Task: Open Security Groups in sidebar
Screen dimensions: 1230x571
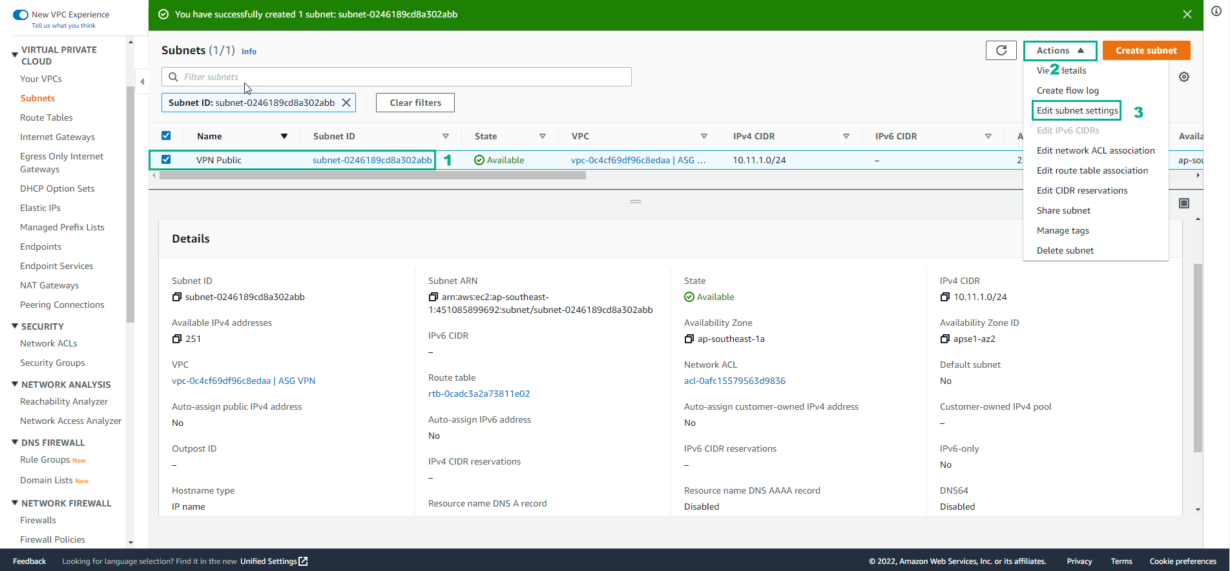Action: pos(52,363)
